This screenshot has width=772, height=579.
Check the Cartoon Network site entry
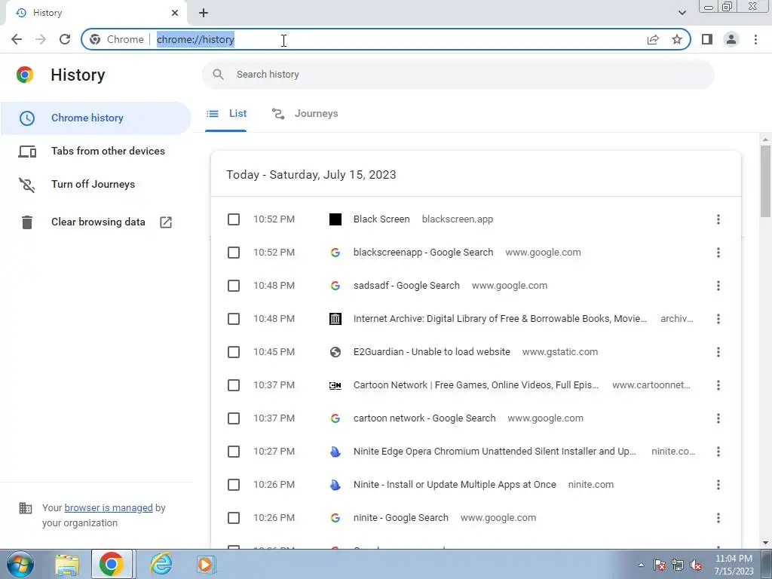tap(234, 385)
